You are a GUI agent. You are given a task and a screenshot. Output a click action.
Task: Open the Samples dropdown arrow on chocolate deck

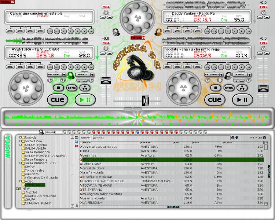point(250,74)
